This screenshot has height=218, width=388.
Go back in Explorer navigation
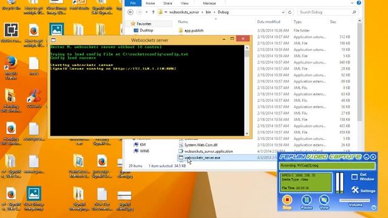[x=131, y=12]
